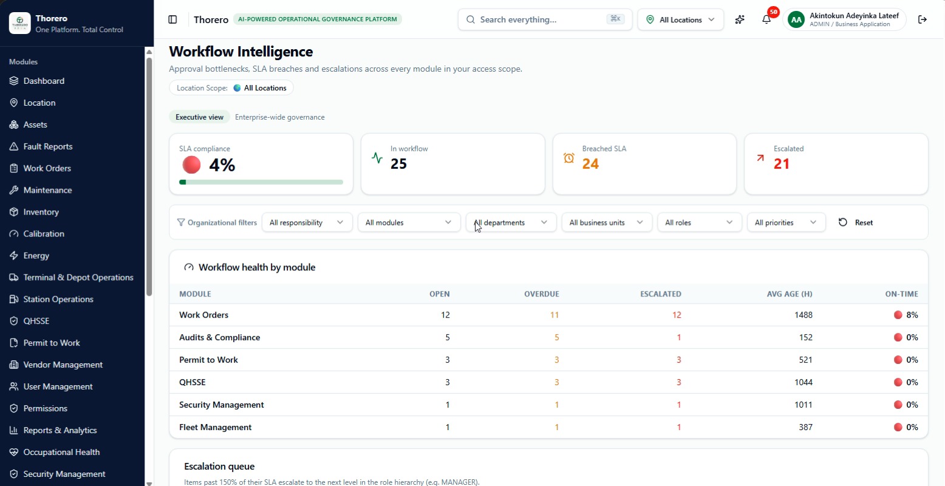This screenshot has width=945, height=486.
Task: Click the Station Operations fuel icon
Action: pos(14,299)
